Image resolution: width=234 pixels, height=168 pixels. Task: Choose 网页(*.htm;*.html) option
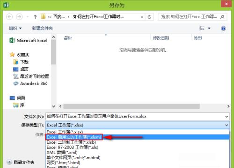138,163
